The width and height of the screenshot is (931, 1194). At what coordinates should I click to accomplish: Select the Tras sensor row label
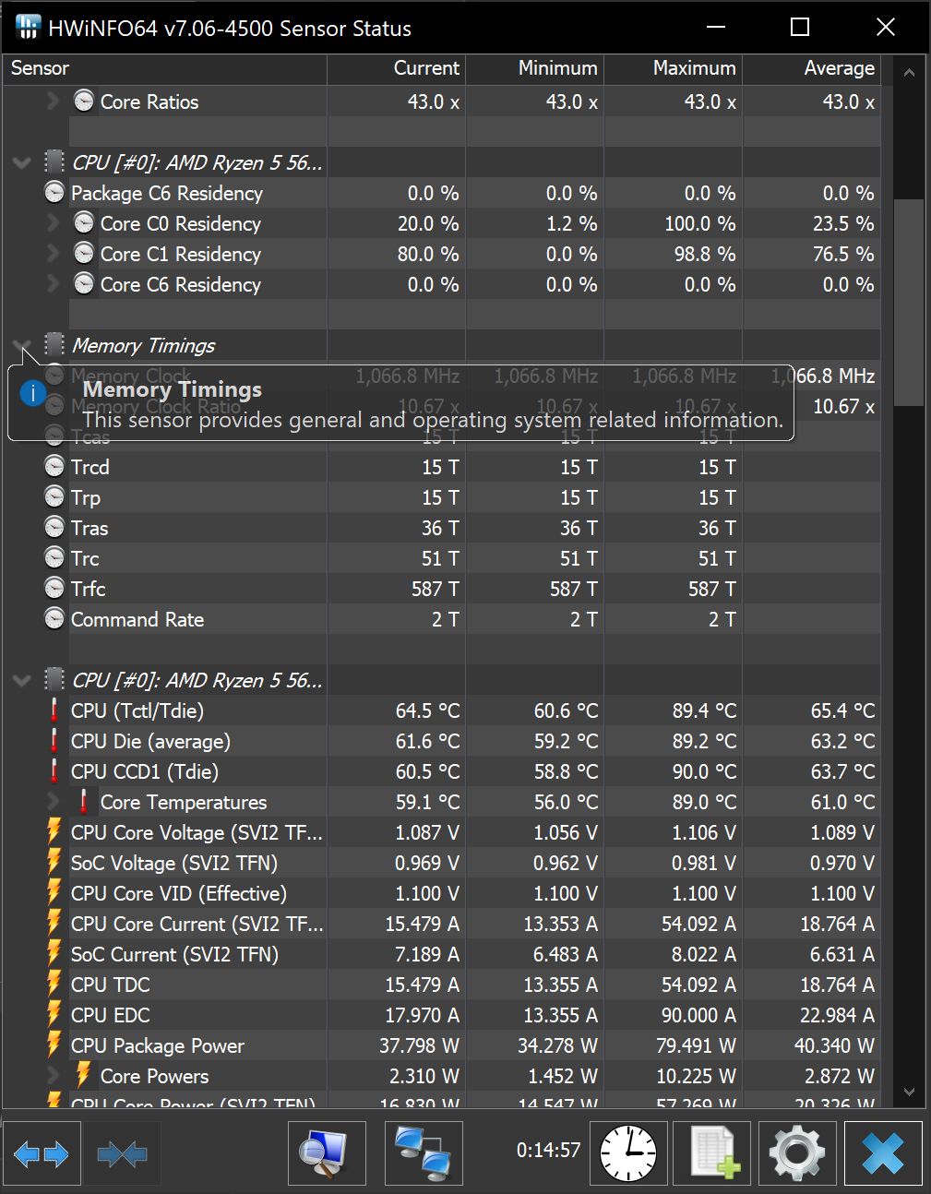point(90,528)
